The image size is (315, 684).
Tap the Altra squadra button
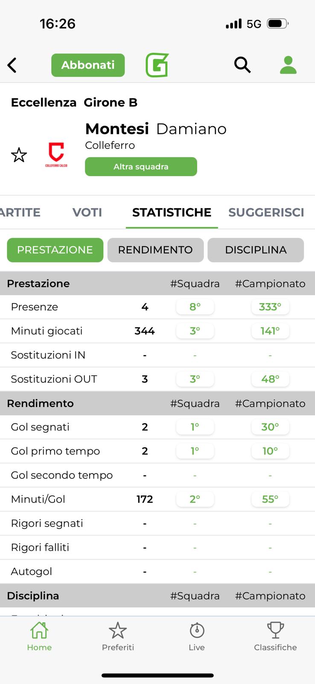(141, 167)
